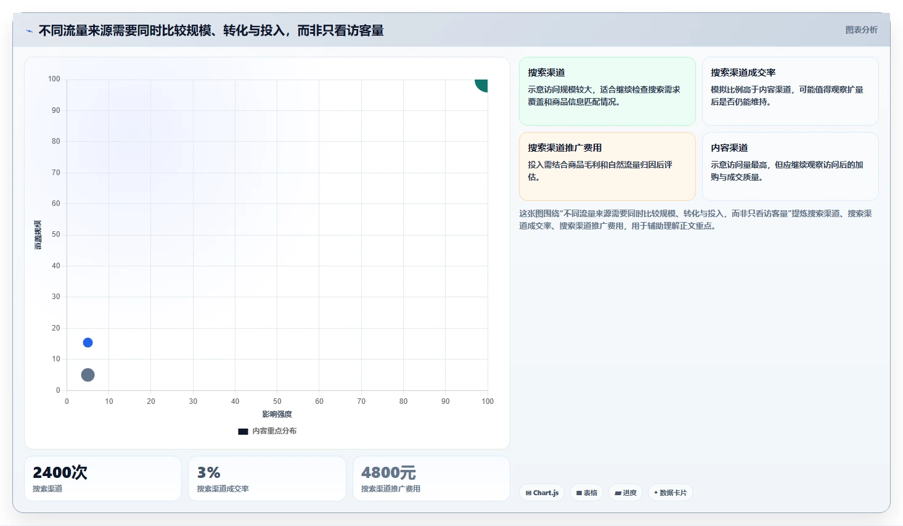This screenshot has width=903, height=526.
Task: Select the gray bubble data point
Action: 88,375
